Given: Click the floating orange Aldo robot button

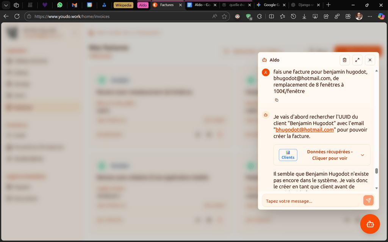Looking at the screenshot, I should [x=370, y=224].
